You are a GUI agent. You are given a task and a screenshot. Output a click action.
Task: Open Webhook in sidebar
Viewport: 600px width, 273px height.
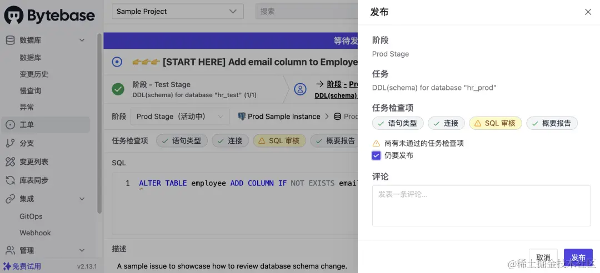point(35,233)
